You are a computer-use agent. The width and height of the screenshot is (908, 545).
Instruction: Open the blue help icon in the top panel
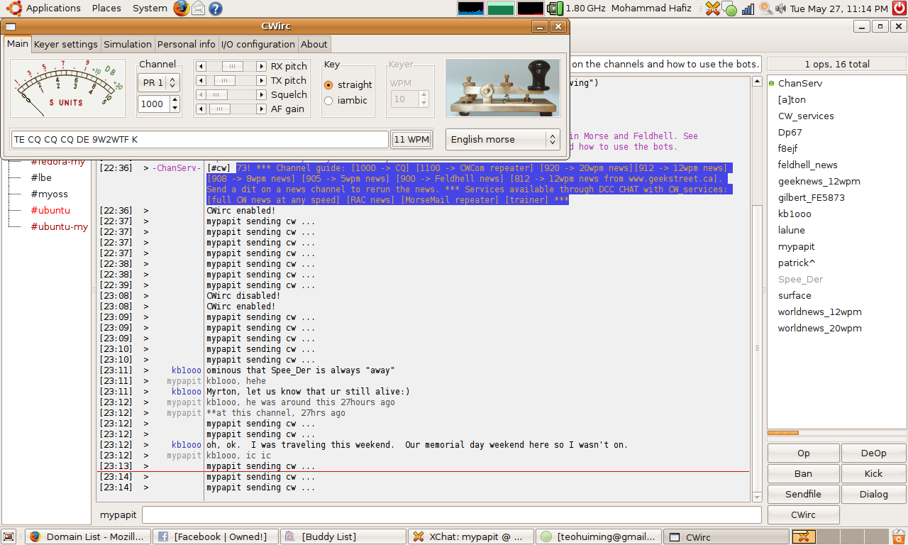[x=215, y=9]
